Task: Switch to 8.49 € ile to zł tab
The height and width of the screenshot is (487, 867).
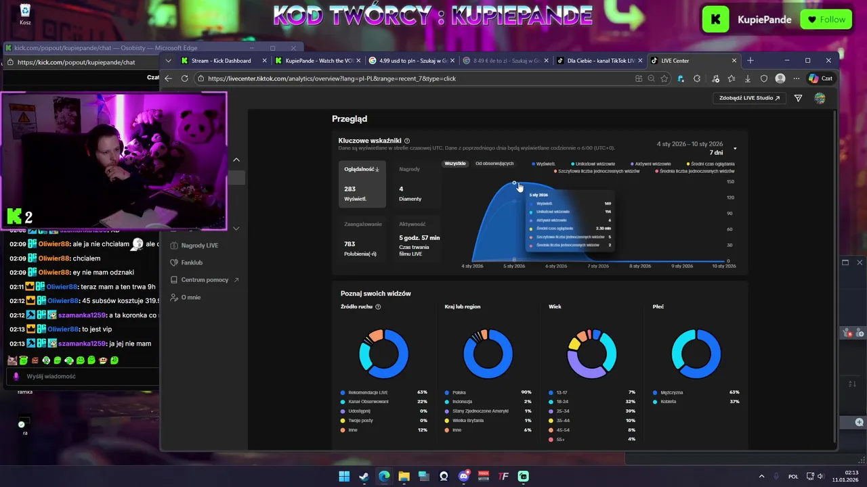Action: pos(506,60)
